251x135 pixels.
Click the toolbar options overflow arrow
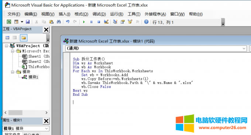tap(223, 22)
